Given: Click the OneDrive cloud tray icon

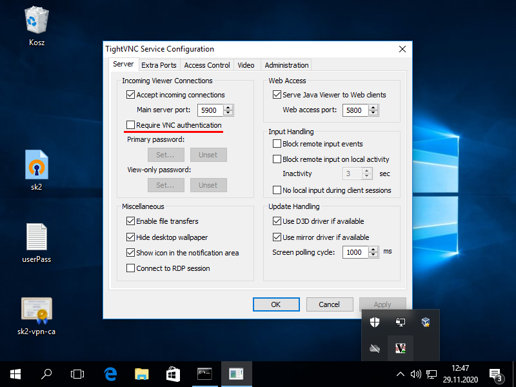Looking at the screenshot, I should click(374, 348).
